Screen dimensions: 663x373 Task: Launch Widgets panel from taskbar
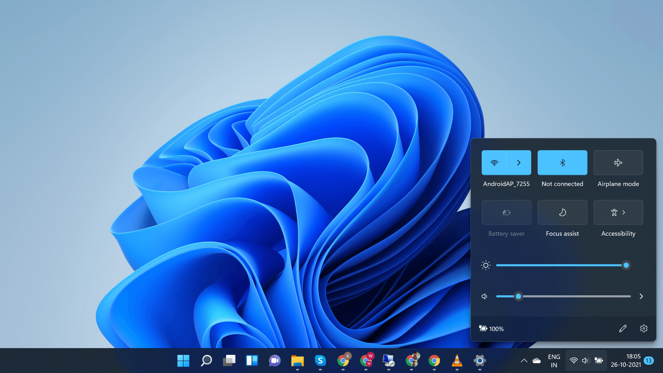click(x=252, y=361)
